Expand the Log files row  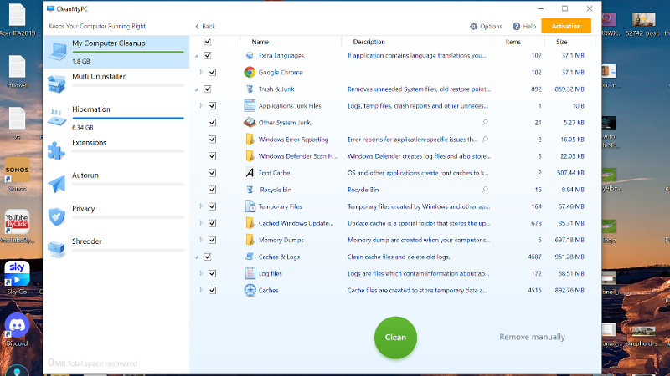pyautogui.click(x=201, y=273)
